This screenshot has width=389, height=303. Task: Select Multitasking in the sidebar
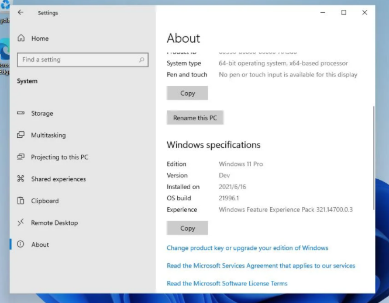[48, 135]
